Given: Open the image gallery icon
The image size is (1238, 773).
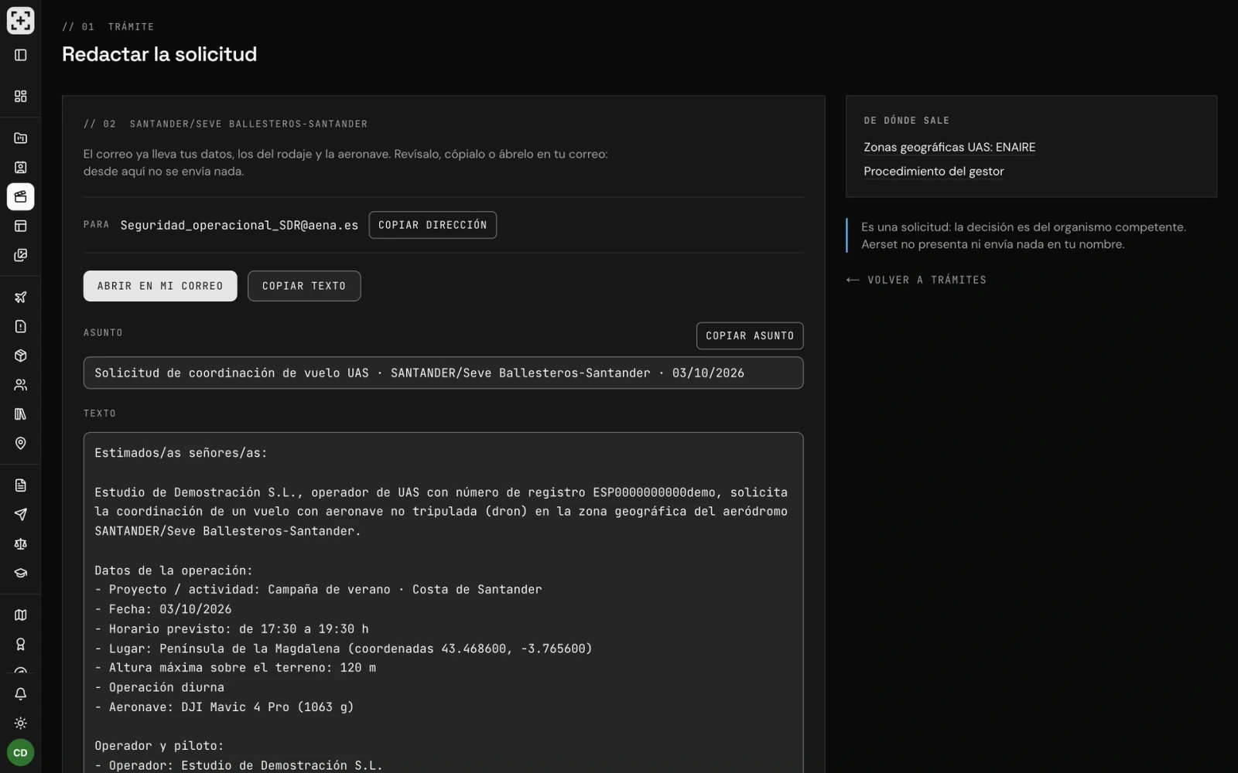Looking at the screenshot, I should (21, 255).
